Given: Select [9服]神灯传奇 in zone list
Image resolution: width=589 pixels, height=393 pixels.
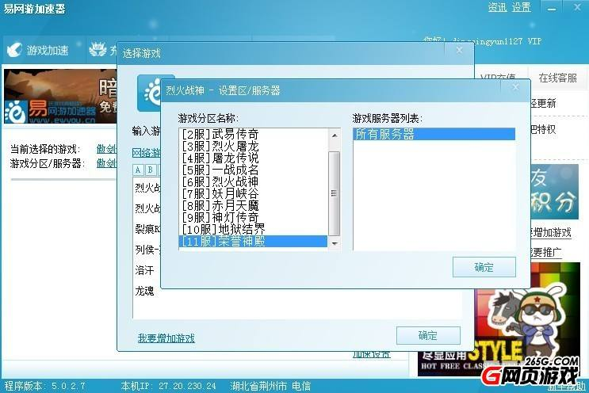Looking at the screenshot, I should point(253,217).
